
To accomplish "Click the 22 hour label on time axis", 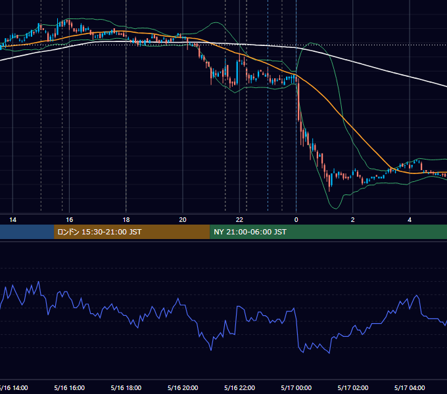I will pos(239,220).
